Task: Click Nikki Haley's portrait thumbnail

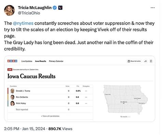Action: point(12,103)
